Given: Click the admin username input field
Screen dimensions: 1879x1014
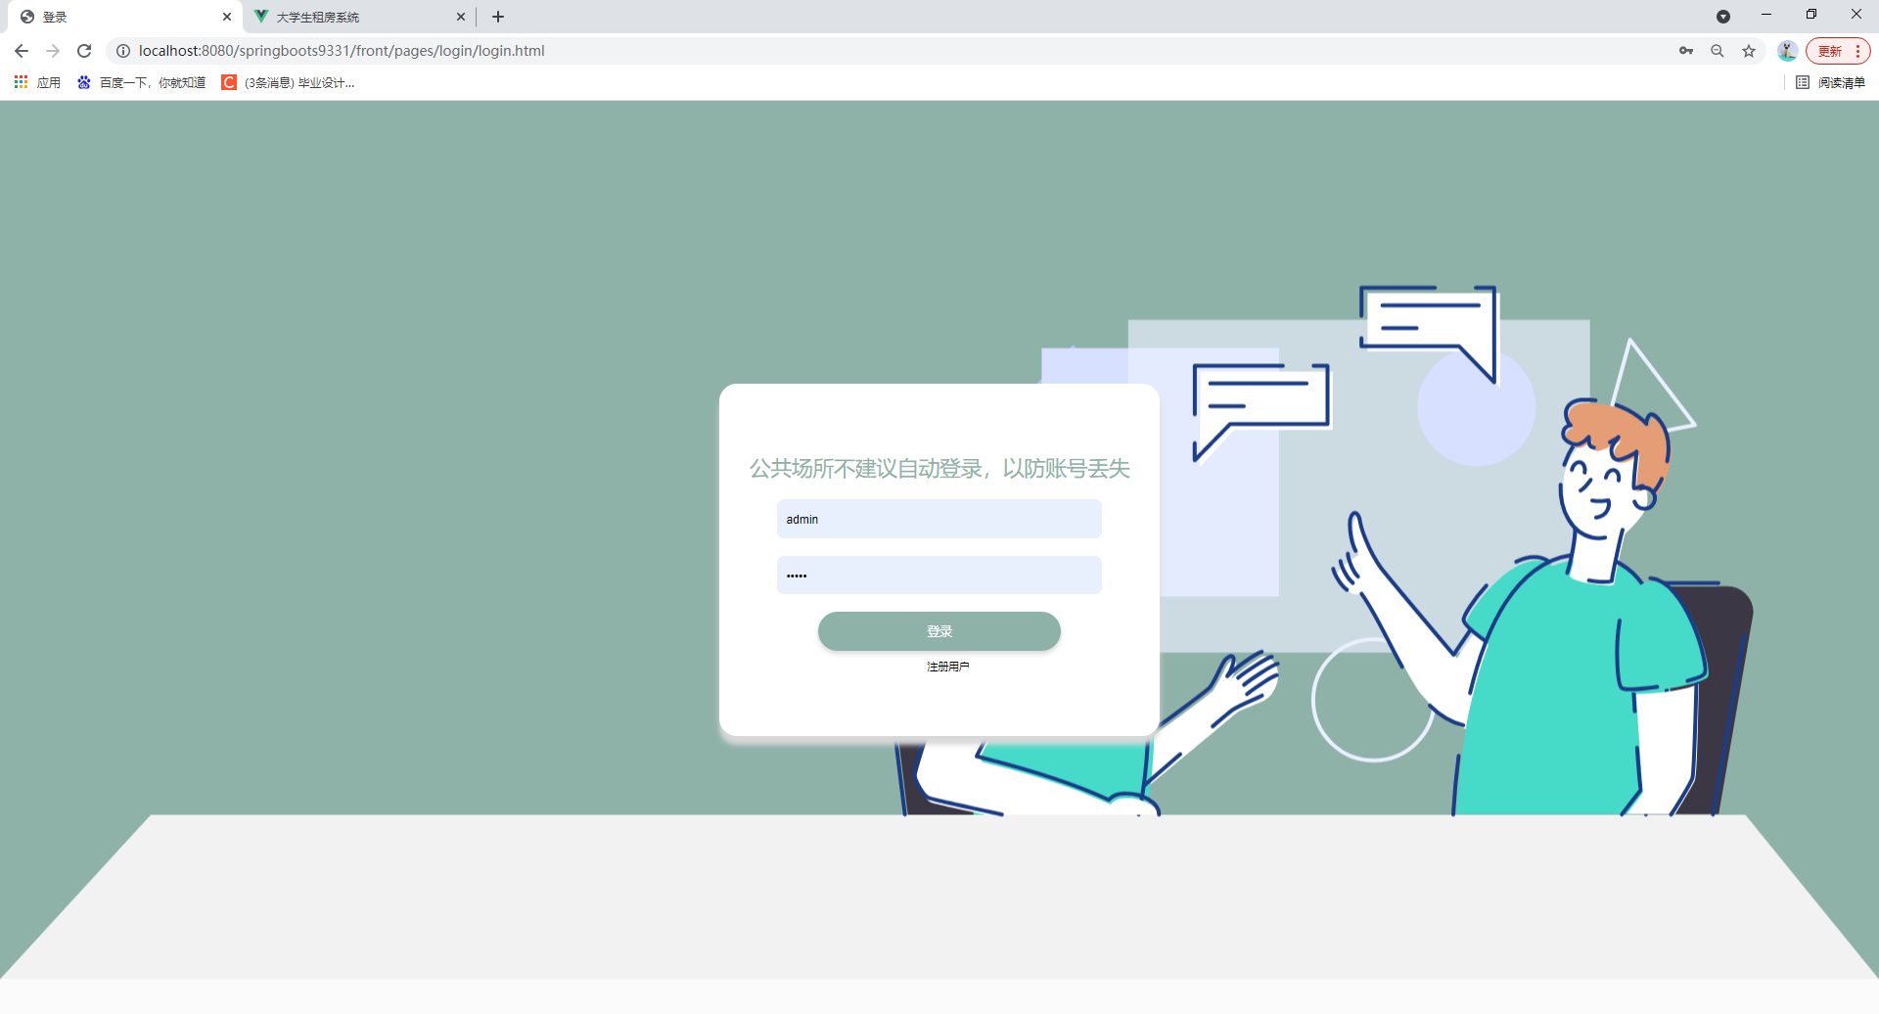Looking at the screenshot, I should pos(939,519).
